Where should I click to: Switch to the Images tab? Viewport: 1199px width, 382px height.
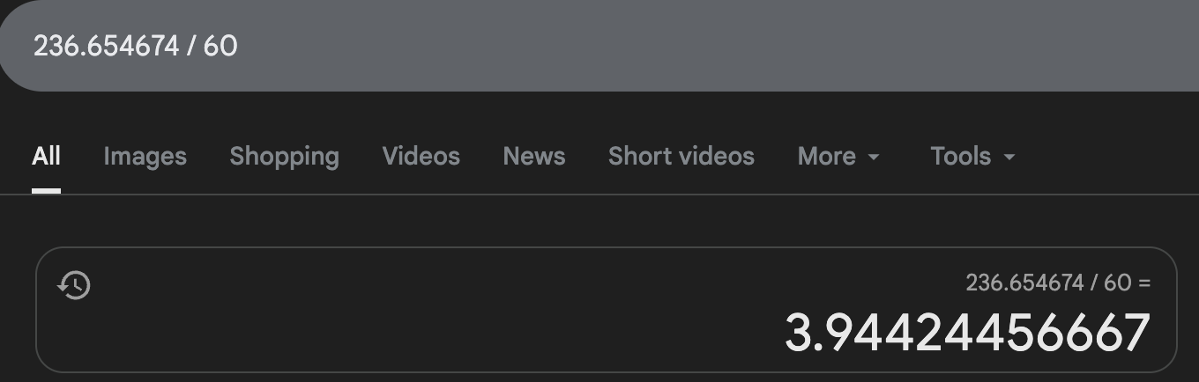click(x=145, y=157)
